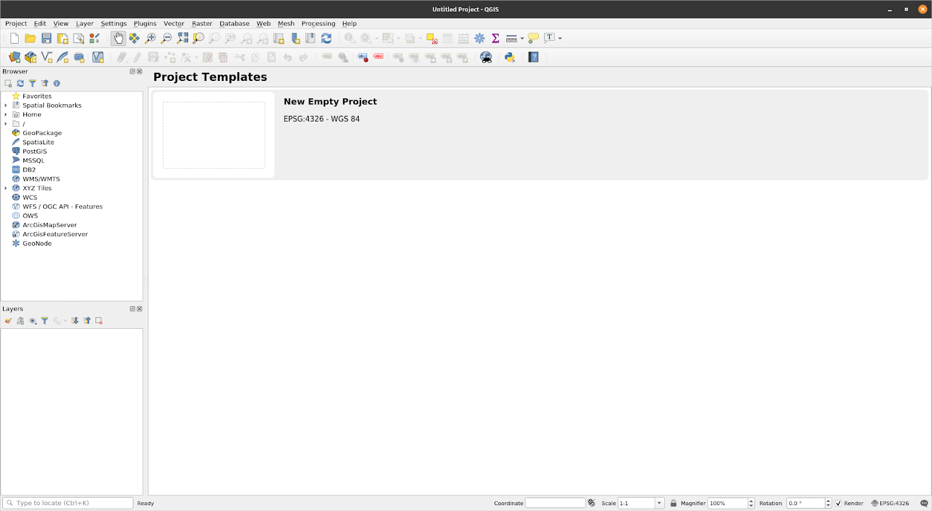Open Data Source Manager icon
This screenshot has height=511, width=932.
coord(15,57)
